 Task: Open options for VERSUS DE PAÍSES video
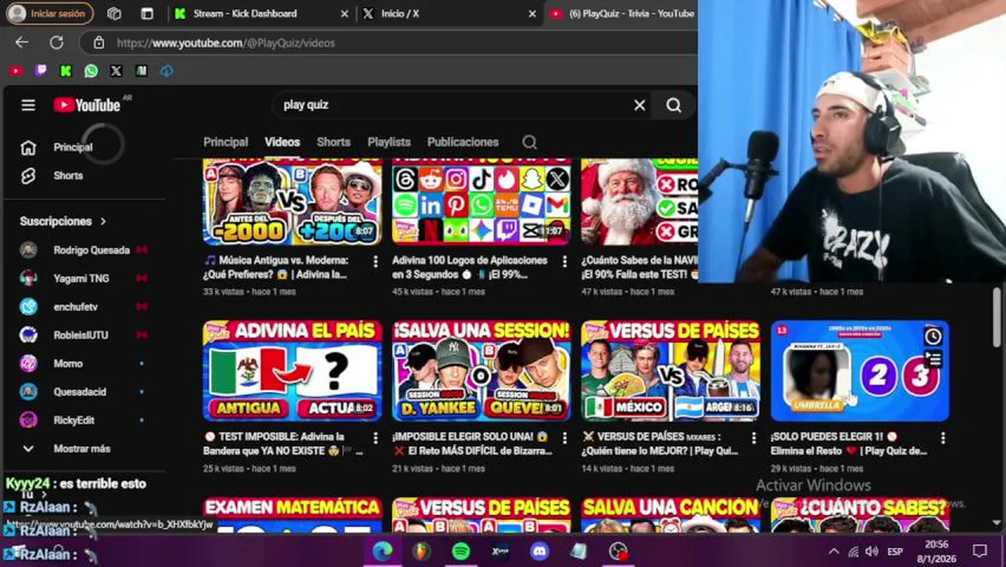click(753, 438)
